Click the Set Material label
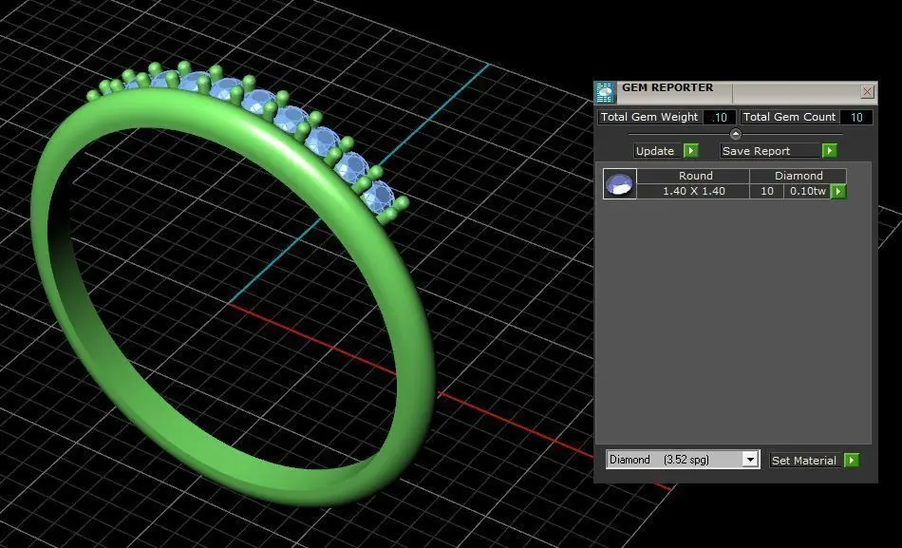The image size is (902, 548). coord(803,461)
